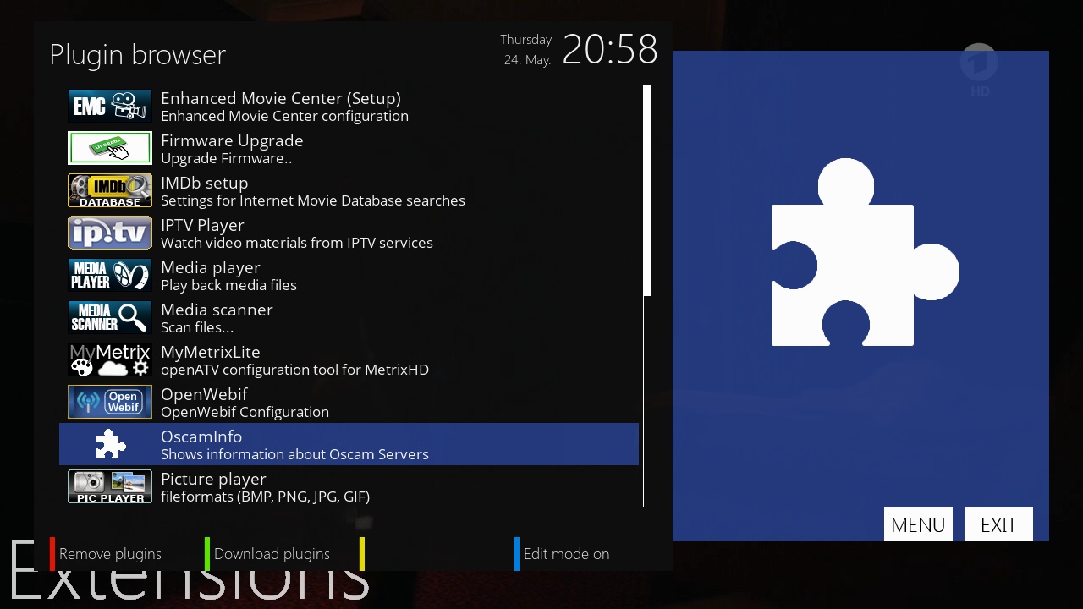Click the MyMetrix palette icon
This screenshot has width=1083, height=609.
[x=110, y=360]
